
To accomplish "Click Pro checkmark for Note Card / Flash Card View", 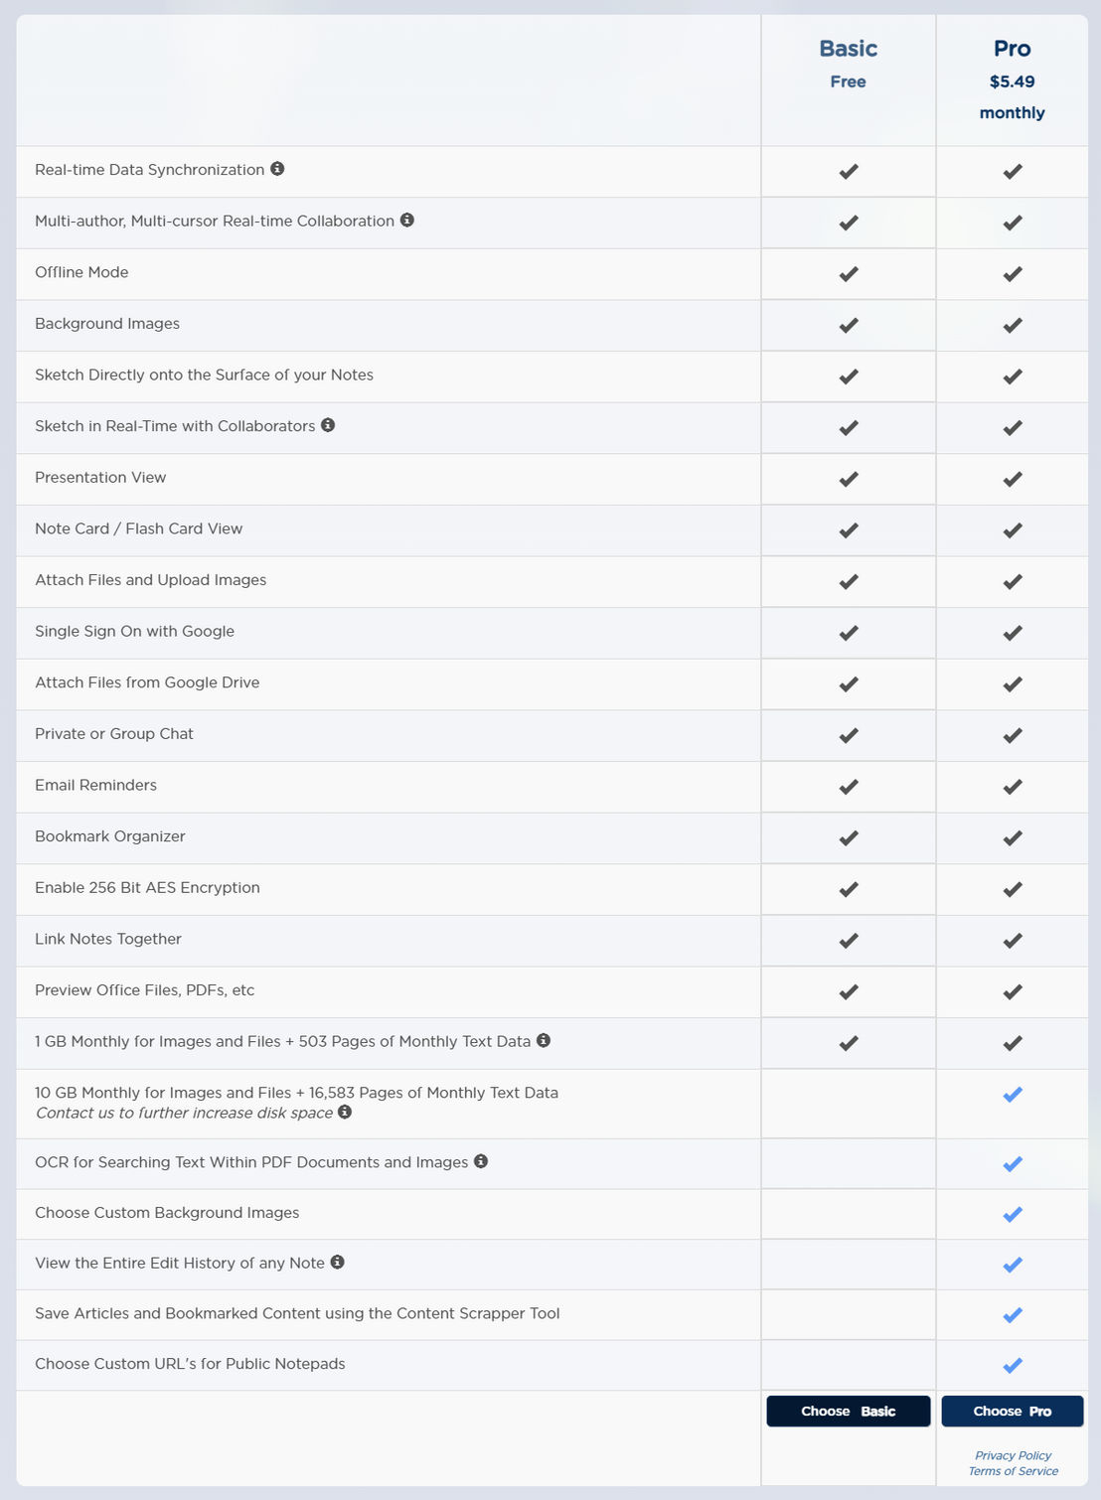I will pyautogui.click(x=1013, y=530).
